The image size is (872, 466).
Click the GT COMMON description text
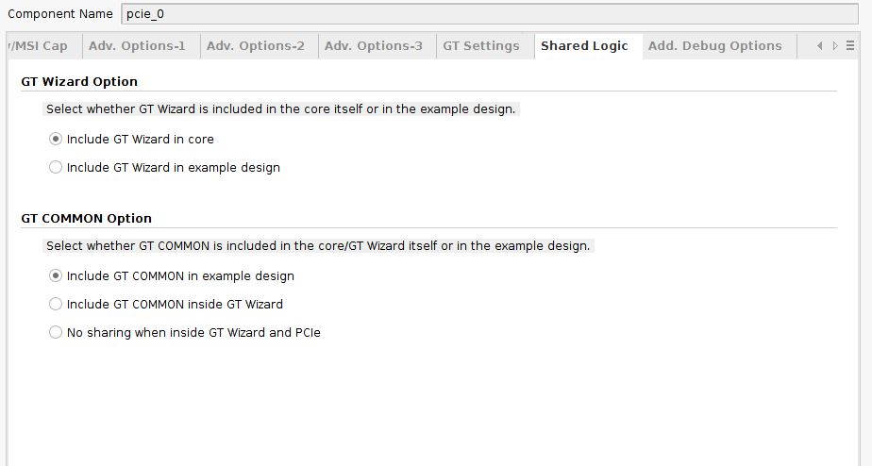click(x=318, y=246)
